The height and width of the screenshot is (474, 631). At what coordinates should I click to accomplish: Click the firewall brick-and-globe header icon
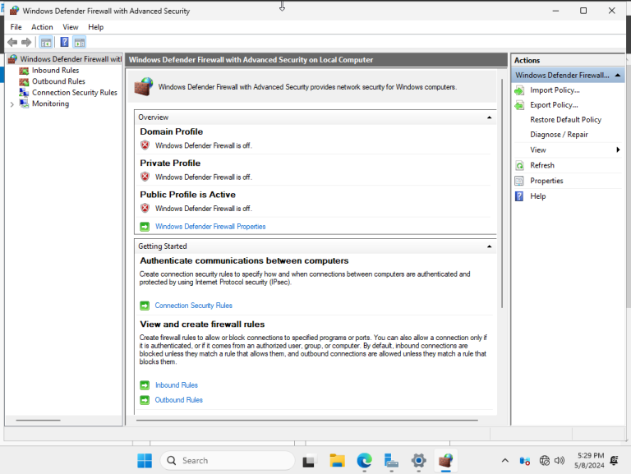click(144, 86)
